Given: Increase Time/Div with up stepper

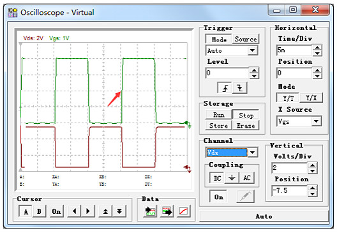Looking at the screenshot, I should (317, 48).
